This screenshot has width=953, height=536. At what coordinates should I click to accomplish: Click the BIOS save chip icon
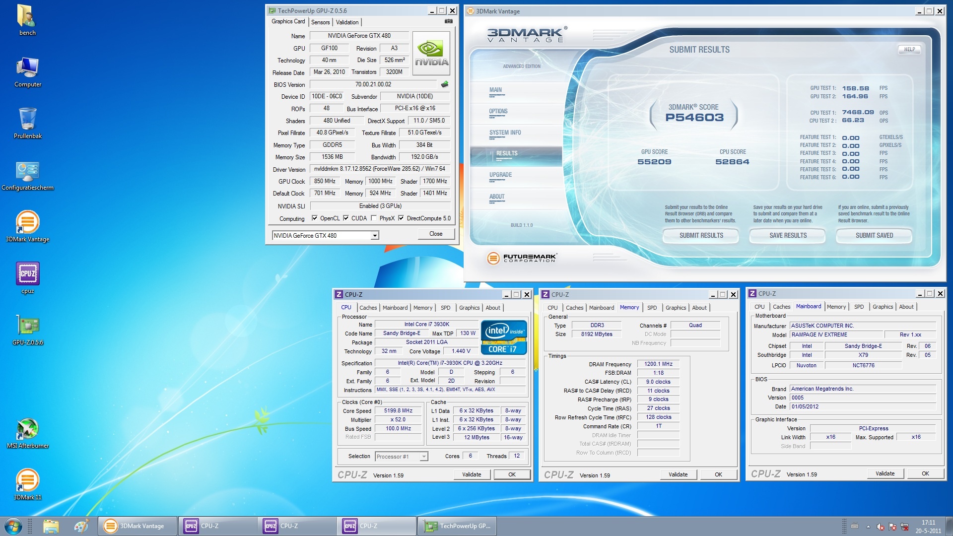(445, 84)
